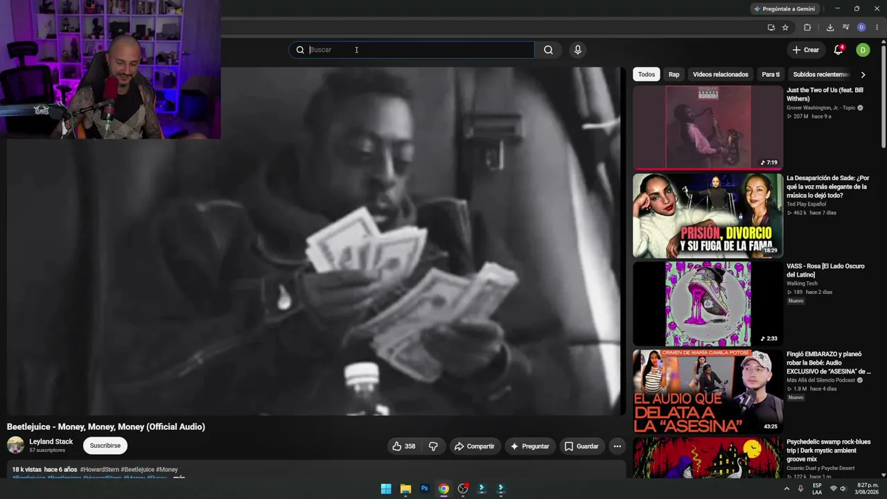Click the search magnifier button
The height and width of the screenshot is (499, 887).
pyautogui.click(x=548, y=50)
